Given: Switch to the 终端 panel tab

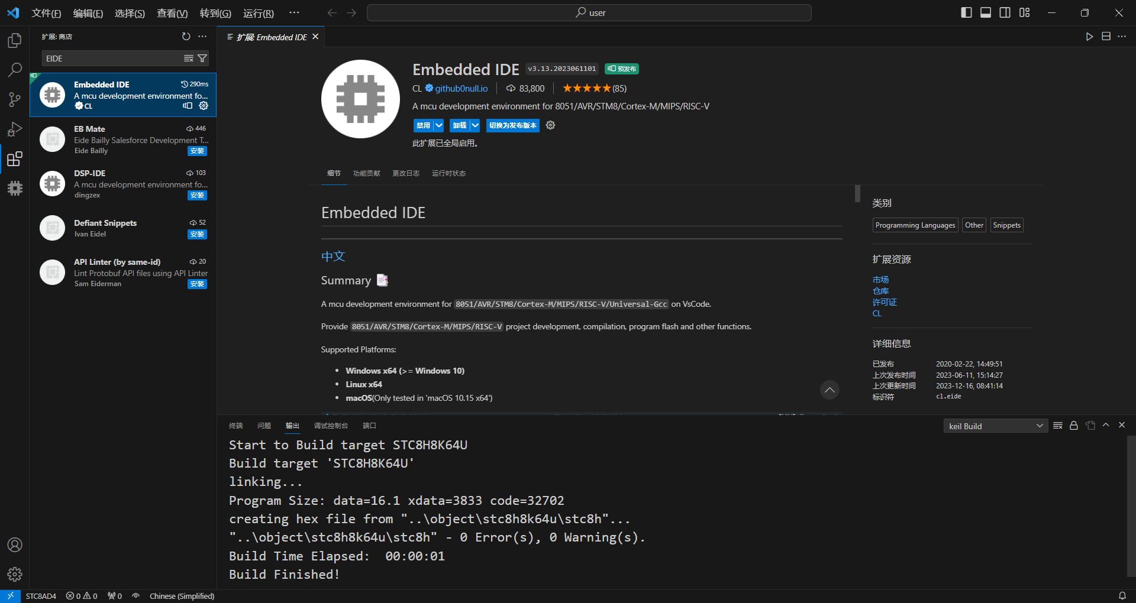Looking at the screenshot, I should tap(236, 426).
